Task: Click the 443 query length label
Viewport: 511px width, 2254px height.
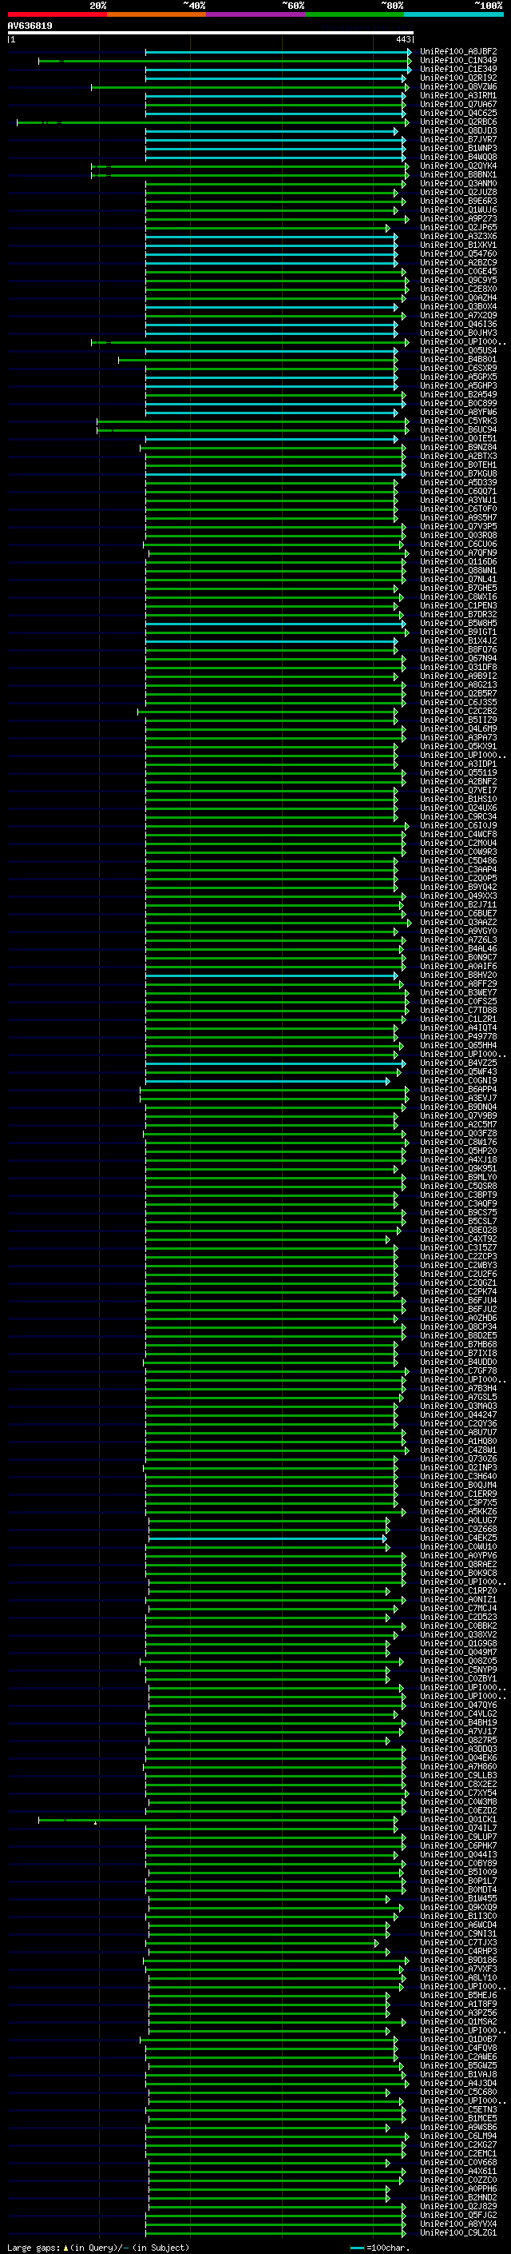Action: 402,39
